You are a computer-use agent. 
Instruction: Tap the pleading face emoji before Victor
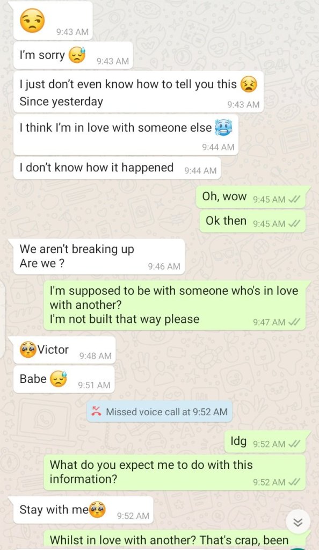pos(28,349)
